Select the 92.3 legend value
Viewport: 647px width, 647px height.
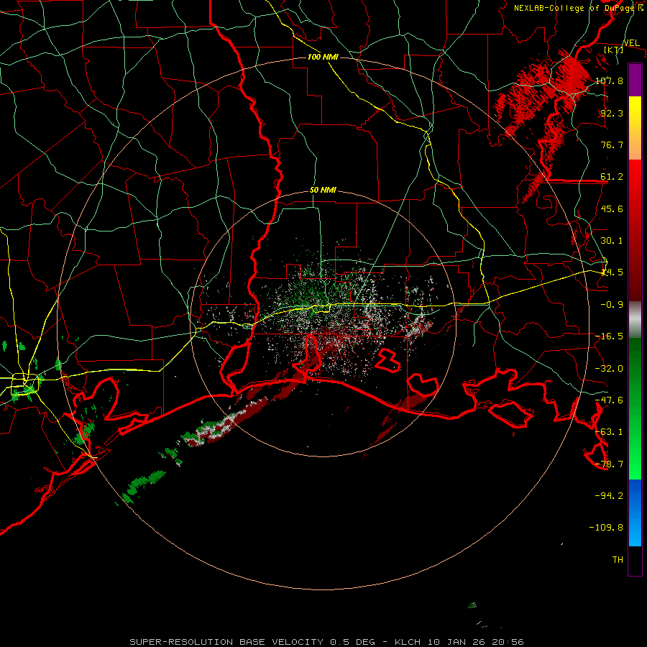click(612, 113)
